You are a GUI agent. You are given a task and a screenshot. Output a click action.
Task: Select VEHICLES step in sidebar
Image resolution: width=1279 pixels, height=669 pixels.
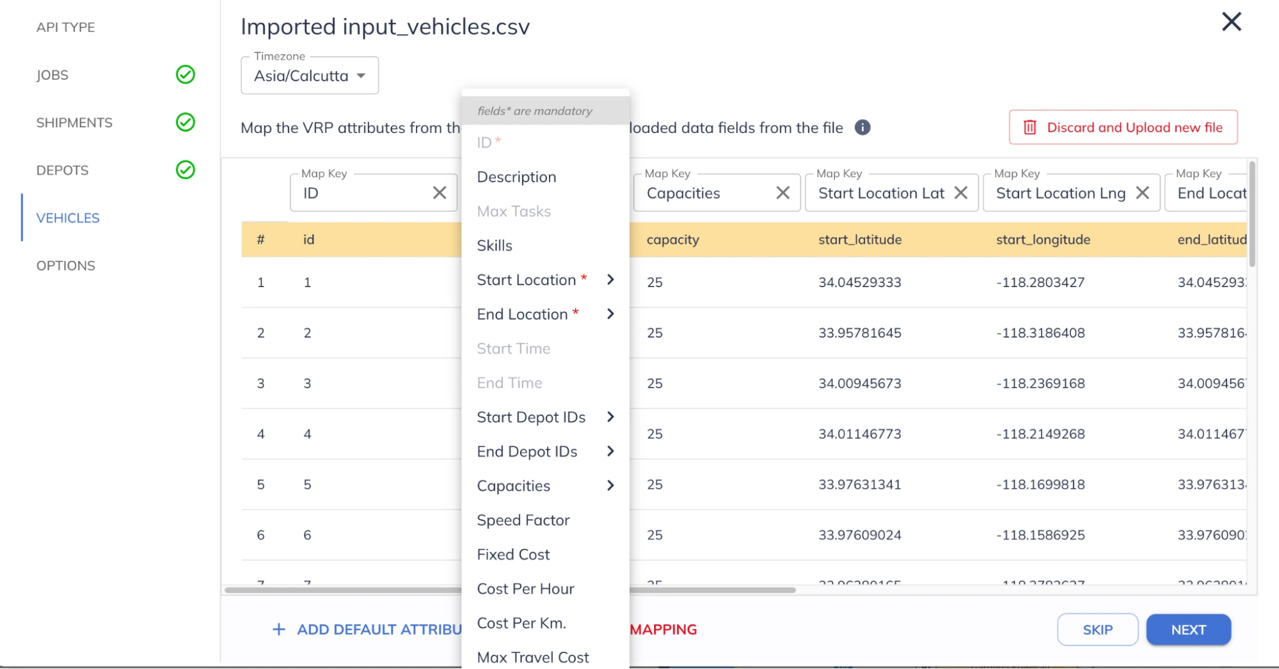click(68, 217)
